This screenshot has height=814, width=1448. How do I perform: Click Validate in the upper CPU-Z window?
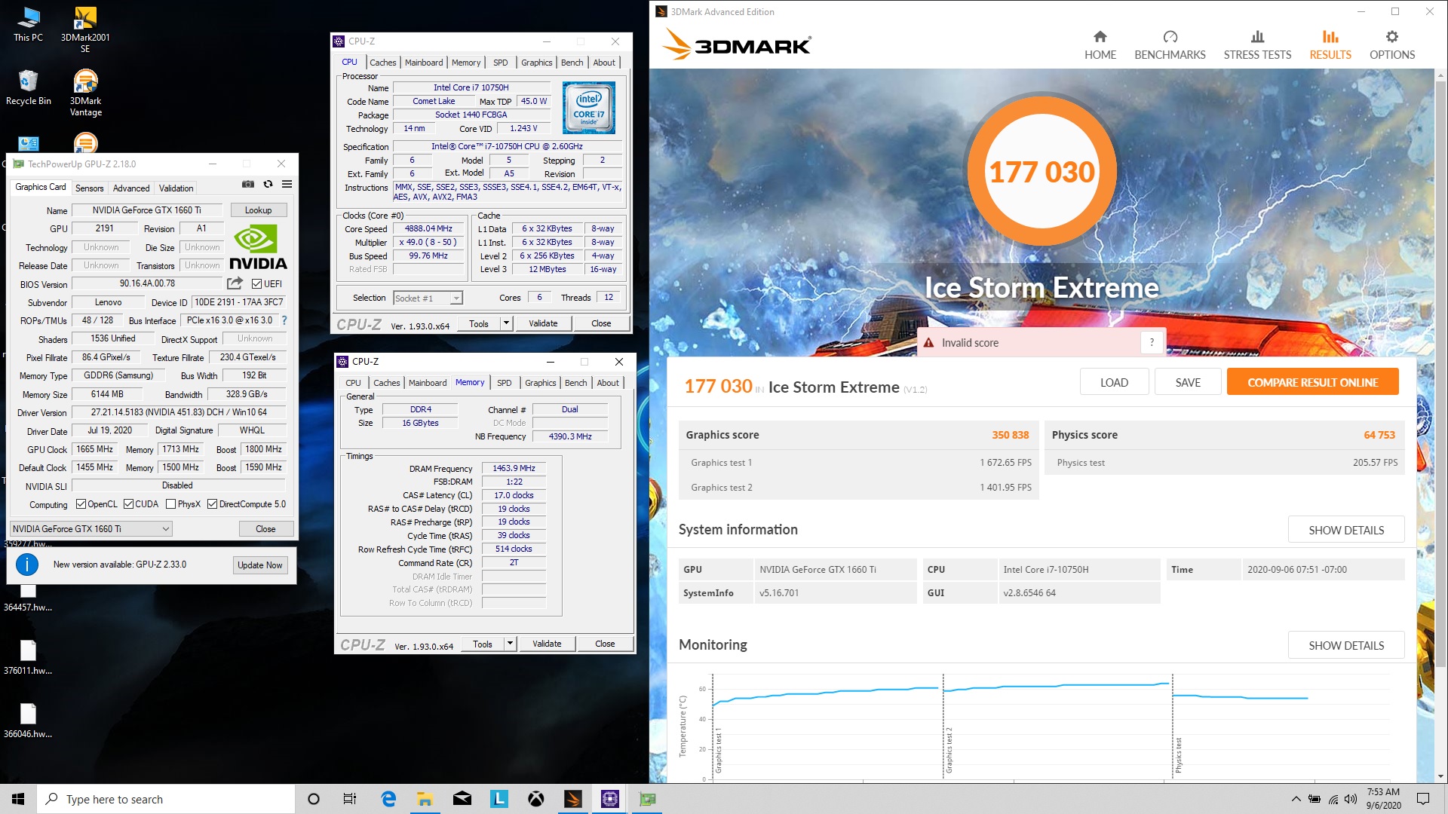point(543,323)
